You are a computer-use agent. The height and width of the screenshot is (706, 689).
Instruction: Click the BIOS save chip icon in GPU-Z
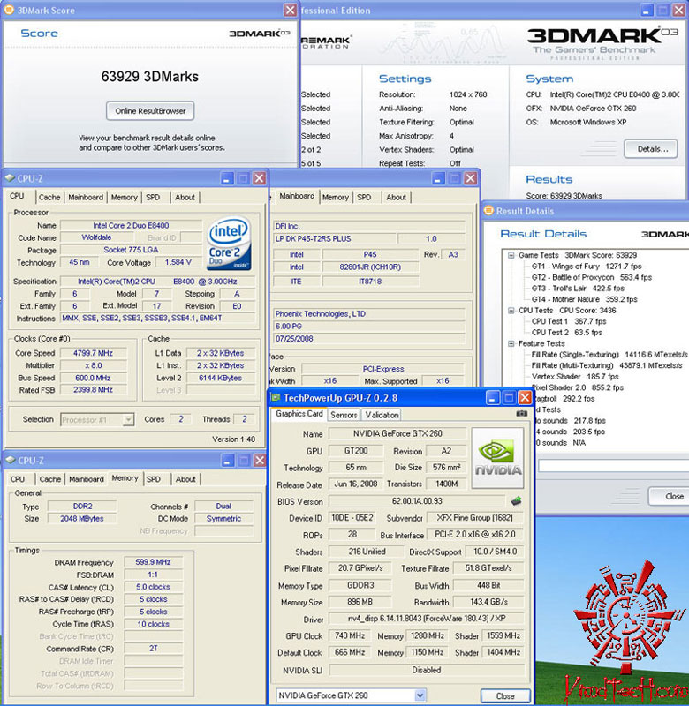click(517, 500)
